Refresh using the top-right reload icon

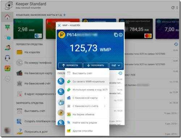click(173, 8)
